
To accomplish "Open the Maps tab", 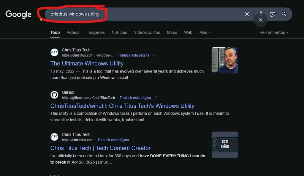I will 172,32.
